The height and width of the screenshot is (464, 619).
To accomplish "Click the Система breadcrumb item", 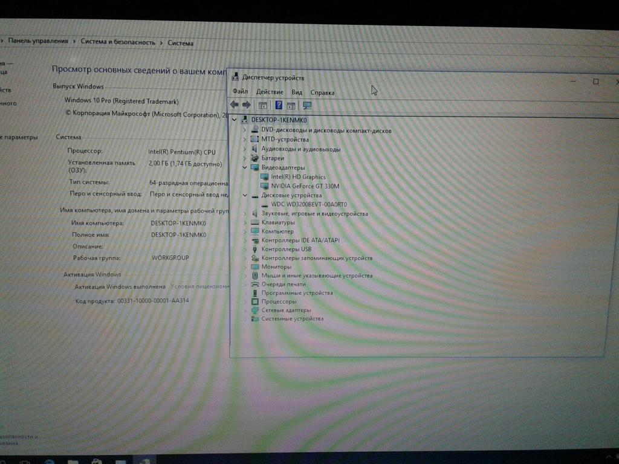I will tap(180, 43).
